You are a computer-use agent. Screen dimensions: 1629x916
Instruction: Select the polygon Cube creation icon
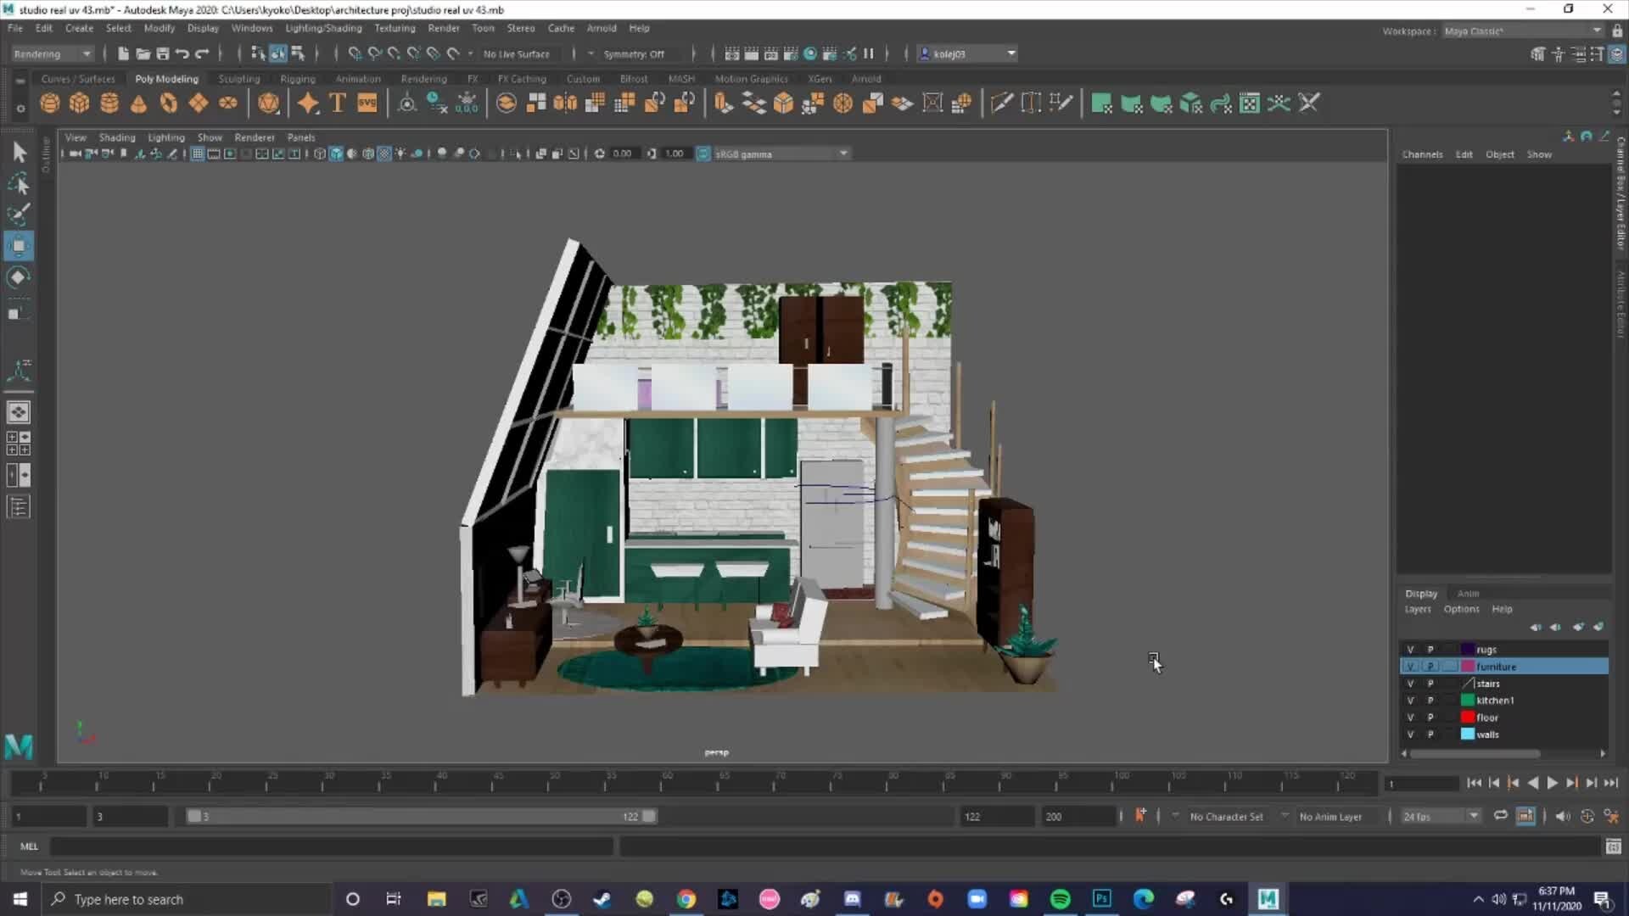[x=79, y=102]
